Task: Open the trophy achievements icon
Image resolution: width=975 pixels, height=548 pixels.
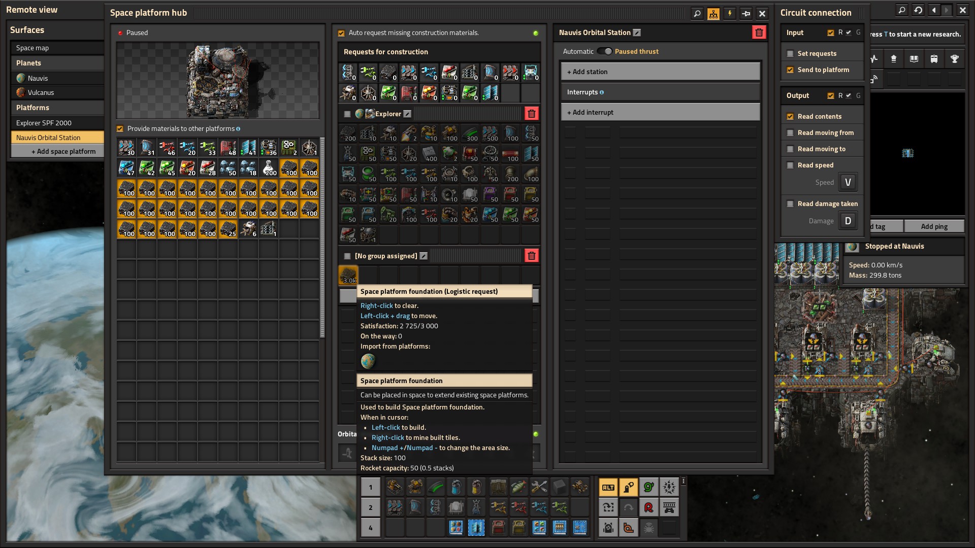Action: tap(954, 59)
